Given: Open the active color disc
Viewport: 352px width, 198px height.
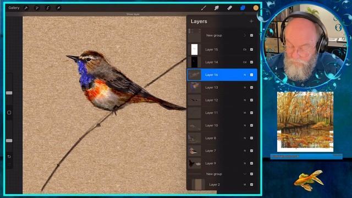Looking at the screenshot, I should [256, 8].
